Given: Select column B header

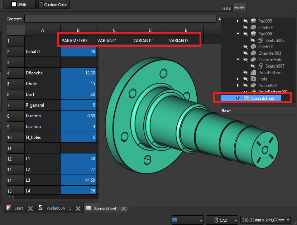Looking at the screenshot, I should point(78,30).
